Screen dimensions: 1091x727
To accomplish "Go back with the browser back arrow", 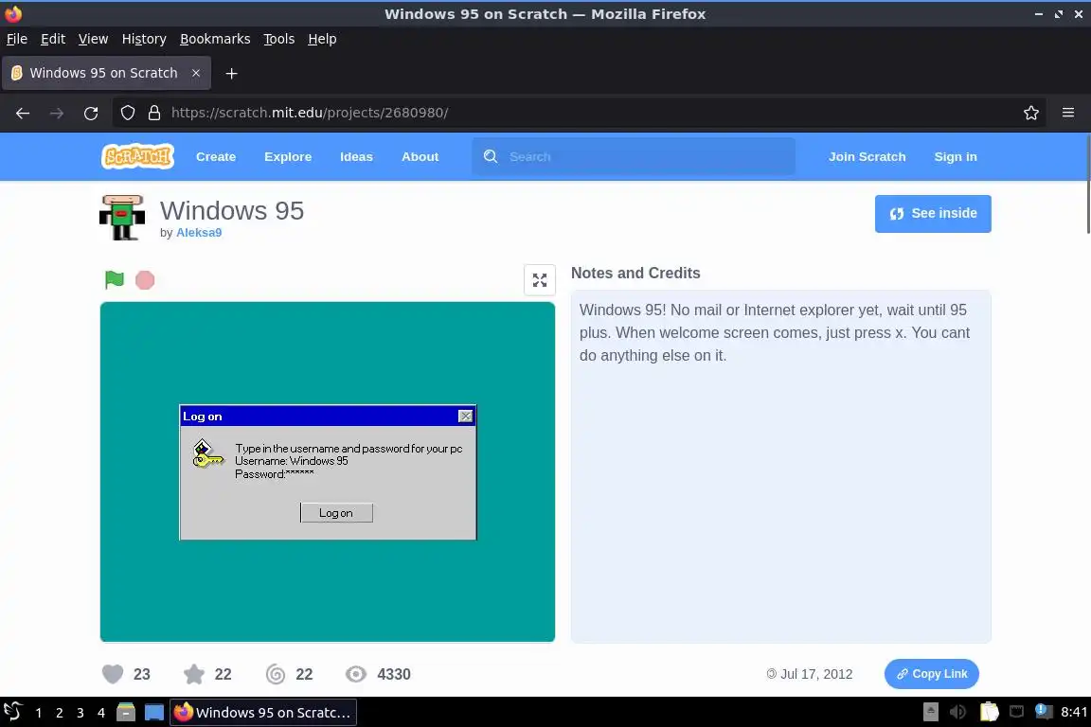I will point(23,113).
